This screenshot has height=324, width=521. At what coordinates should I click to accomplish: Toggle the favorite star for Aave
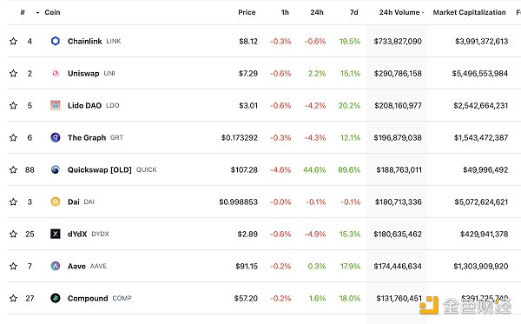[13, 266]
